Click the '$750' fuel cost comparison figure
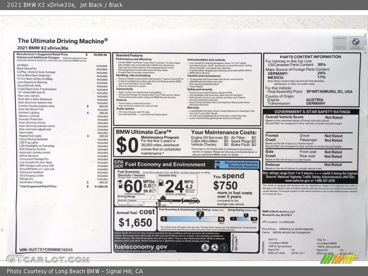368x276 pixels. tap(225, 186)
